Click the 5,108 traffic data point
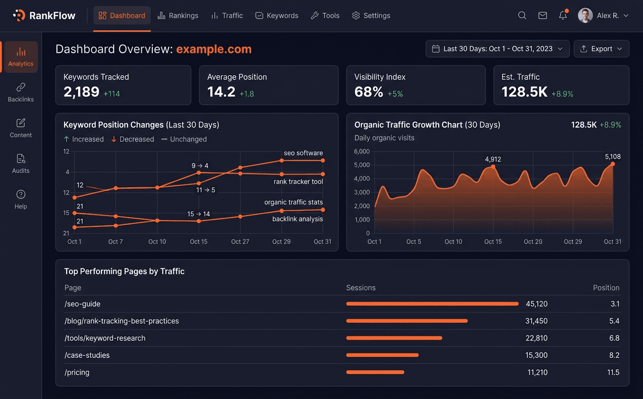 pyautogui.click(x=613, y=164)
